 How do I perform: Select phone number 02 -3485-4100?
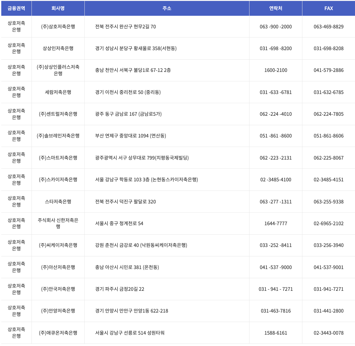click(276, 179)
